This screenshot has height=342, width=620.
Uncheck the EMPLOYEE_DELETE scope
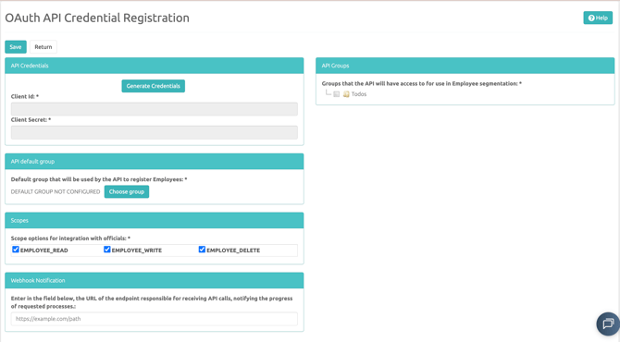(202, 250)
